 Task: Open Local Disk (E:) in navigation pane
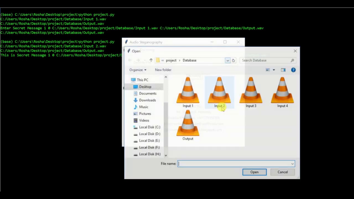point(147,140)
